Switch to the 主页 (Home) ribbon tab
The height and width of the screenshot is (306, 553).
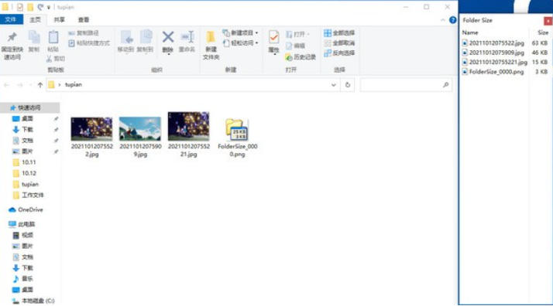[35, 19]
